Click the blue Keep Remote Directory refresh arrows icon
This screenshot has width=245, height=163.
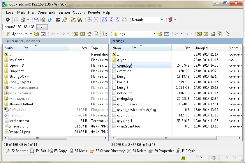50,20
